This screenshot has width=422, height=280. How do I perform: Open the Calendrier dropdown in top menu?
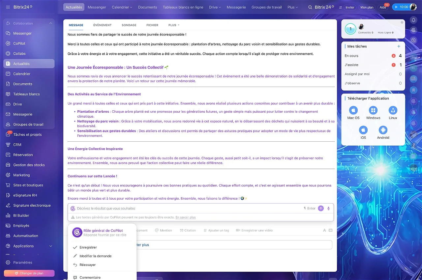[x=122, y=7]
